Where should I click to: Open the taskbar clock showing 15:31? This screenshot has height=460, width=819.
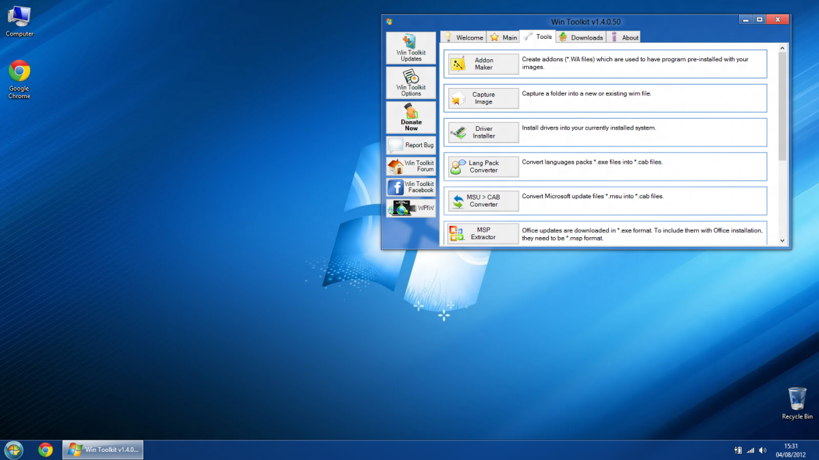click(790, 450)
